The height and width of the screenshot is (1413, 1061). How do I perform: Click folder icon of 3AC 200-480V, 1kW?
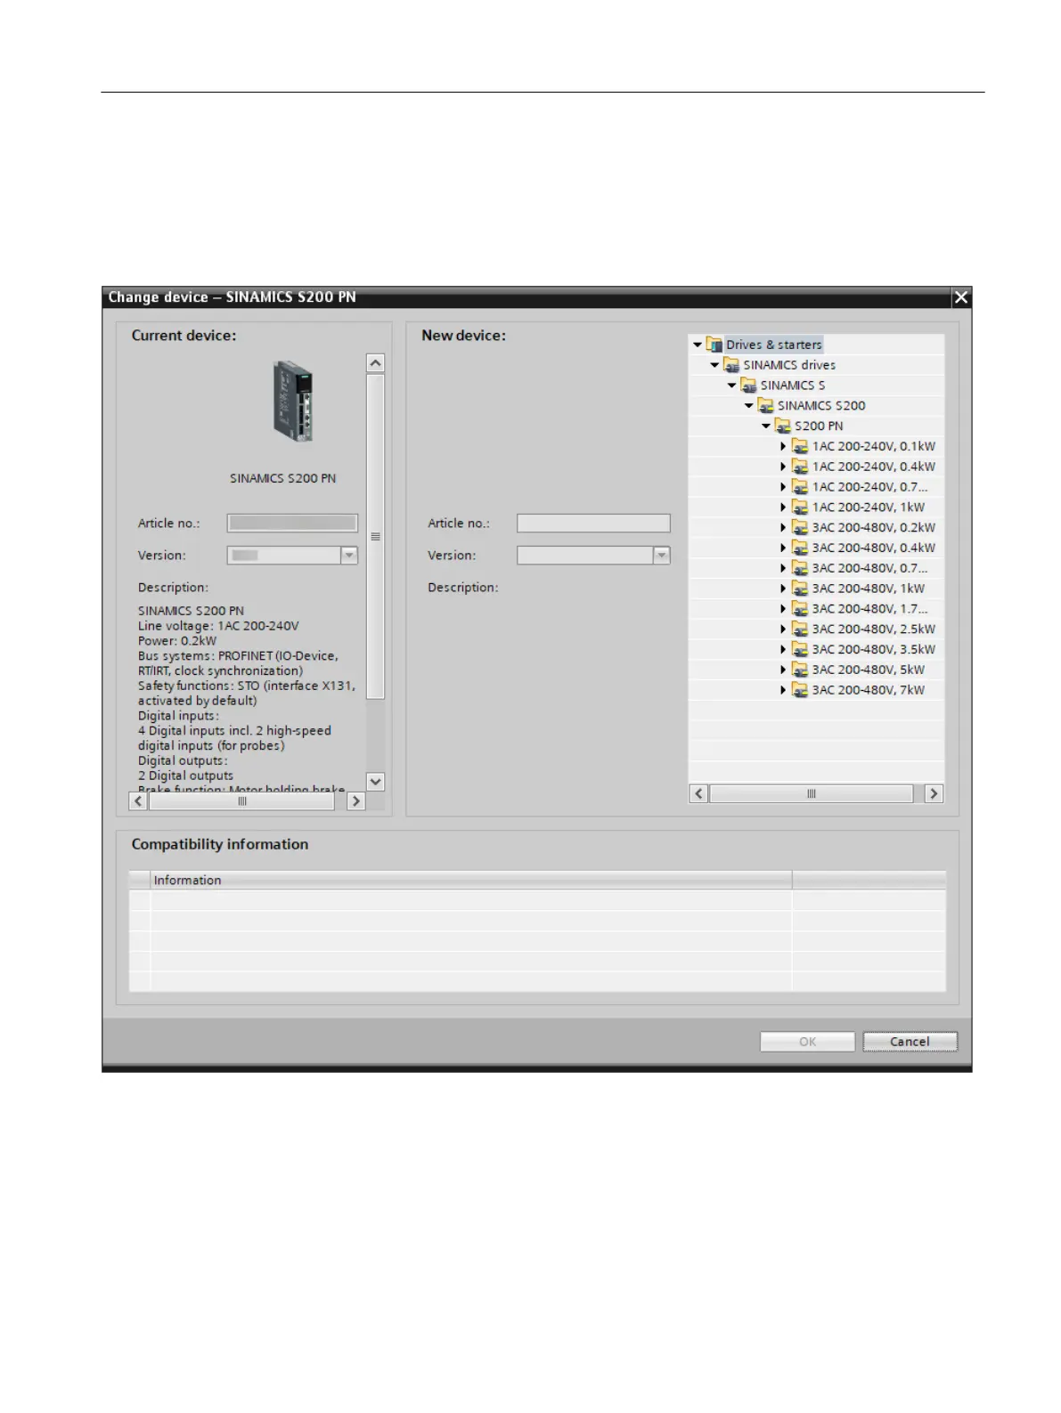pos(800,589)
